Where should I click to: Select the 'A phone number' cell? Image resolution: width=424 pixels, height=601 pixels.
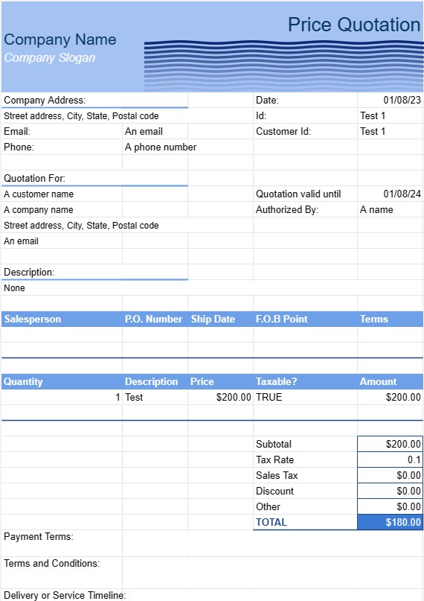[x=161, y=147]
